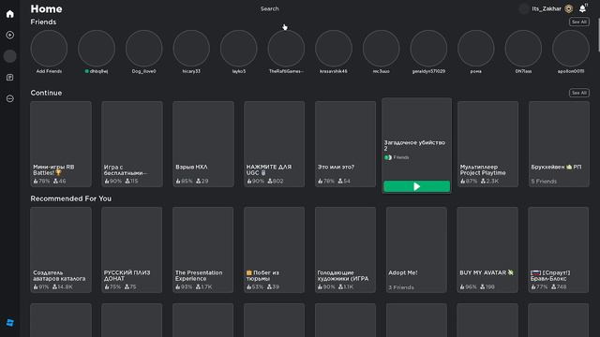Open the Adopt Me! game card
The height and width of the screenshot is (337, 600).
click(x=416, y=250)
